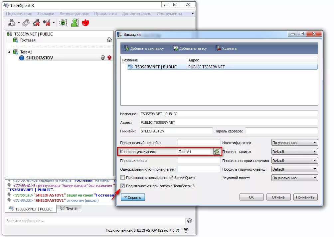Click Добавить закладку in bookmarks toolbar

click(x=144, y=48)
